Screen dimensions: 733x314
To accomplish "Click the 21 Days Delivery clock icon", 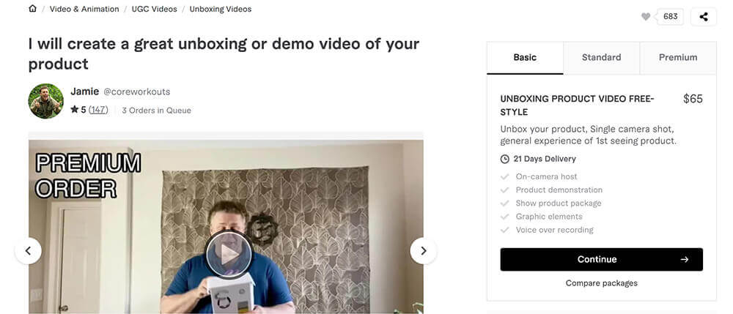I will (x=504, y=159).
